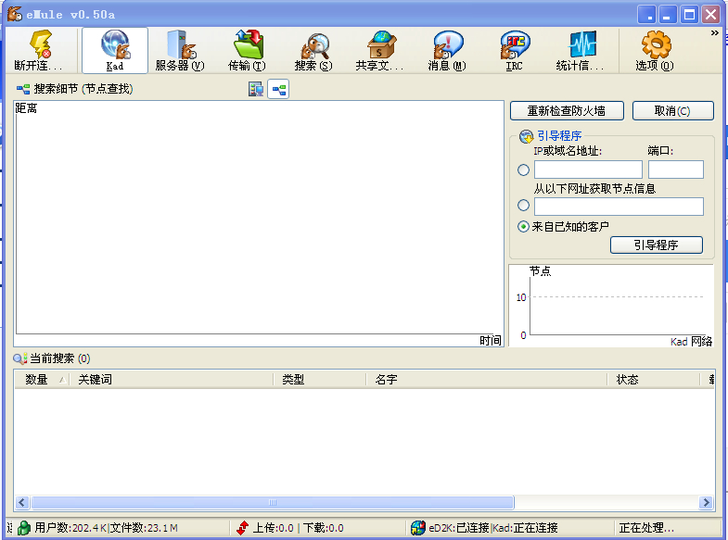Screen dimensions: 728x540
Task: Click '上传:0.0 | 下载:0.0' status text
Action: 298,527
